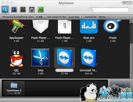
Task: Click the QQ 105 MB size label
Action: pyautogui.click(x=16, y=74)
